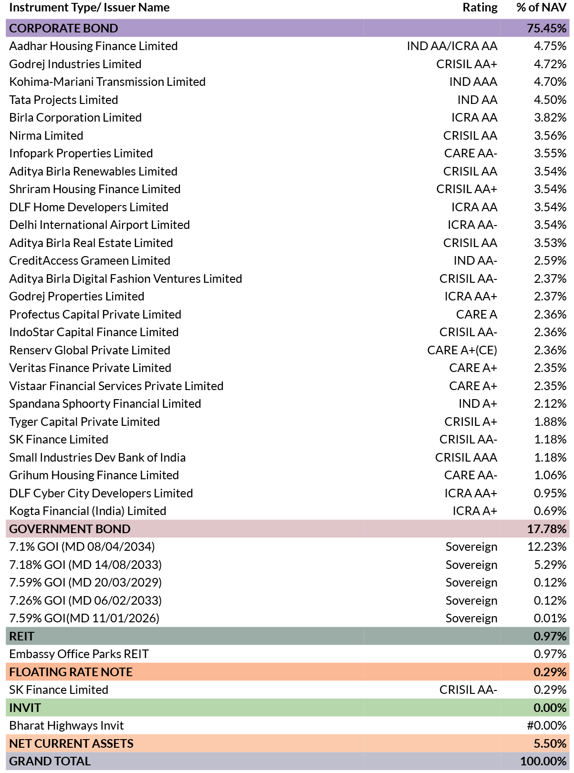Select the Spandana Sphoorty Financial Limited row

287,404
